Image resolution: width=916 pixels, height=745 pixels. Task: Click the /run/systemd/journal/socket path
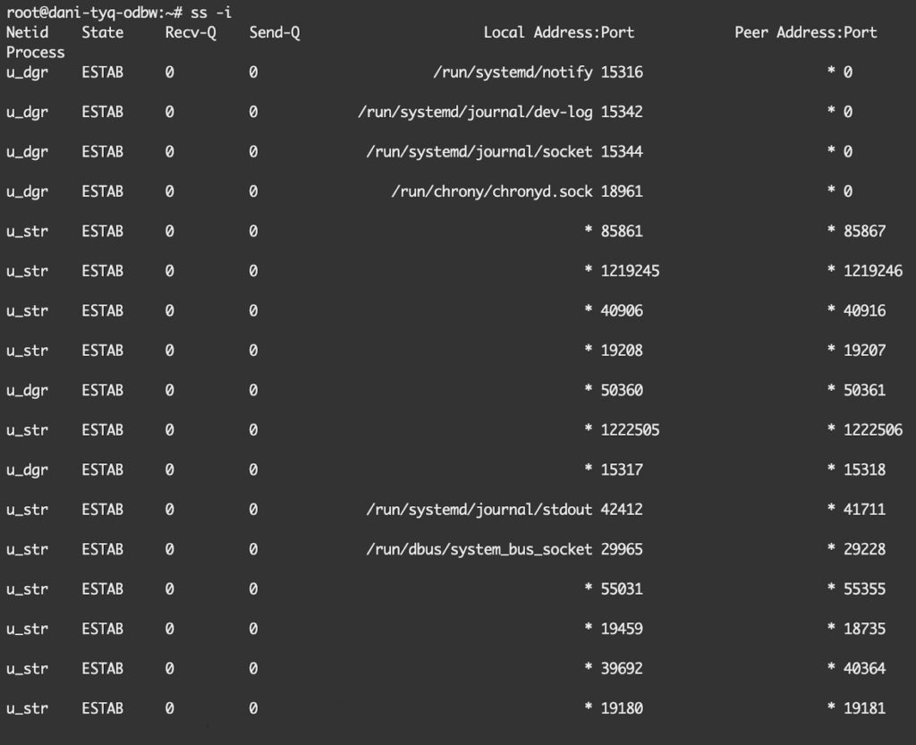click(x=479, y=152)
